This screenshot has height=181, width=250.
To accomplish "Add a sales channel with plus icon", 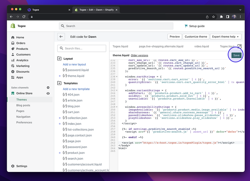I will (x=48, y=88).
